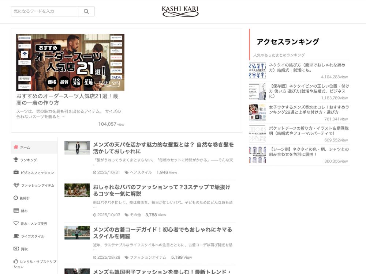Click the clock icon for 腕時計
This screenshot has height=274, width=366.
[x=16, y=198]
